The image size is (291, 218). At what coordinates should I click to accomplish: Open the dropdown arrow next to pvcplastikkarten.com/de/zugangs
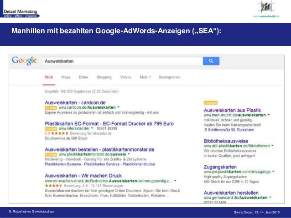[273, 172]
